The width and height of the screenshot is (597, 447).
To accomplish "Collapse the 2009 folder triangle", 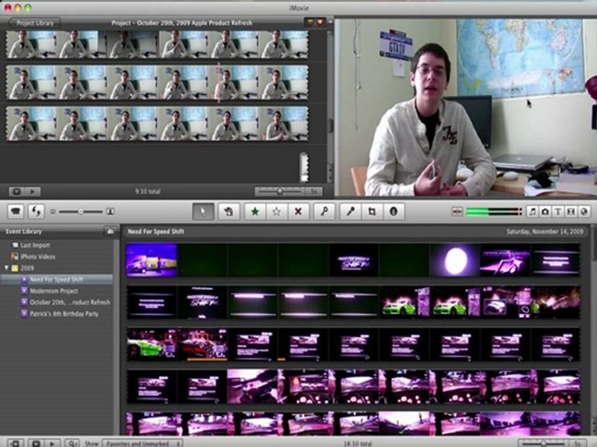I will tap(6, 268).
